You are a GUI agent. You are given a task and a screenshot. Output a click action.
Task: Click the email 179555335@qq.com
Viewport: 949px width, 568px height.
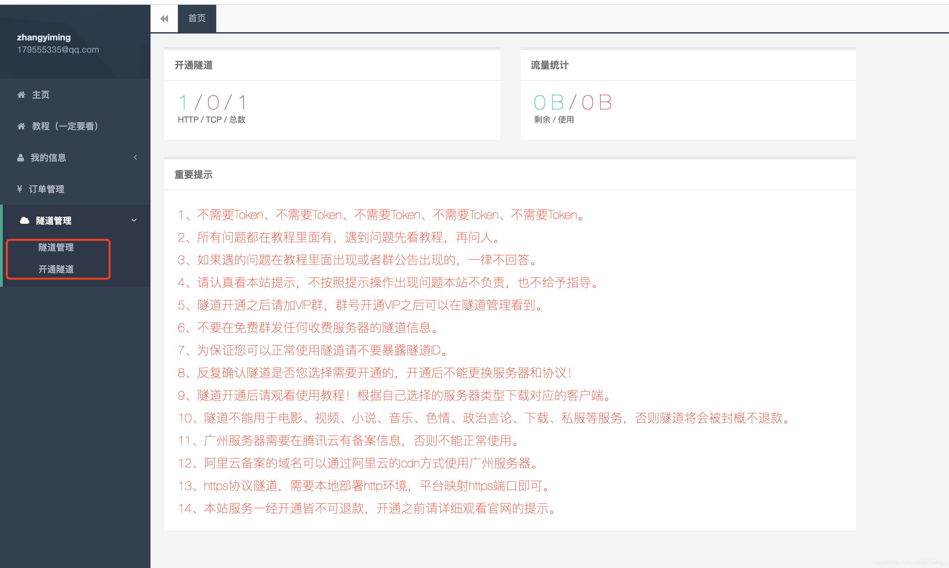tap(58, 50)
